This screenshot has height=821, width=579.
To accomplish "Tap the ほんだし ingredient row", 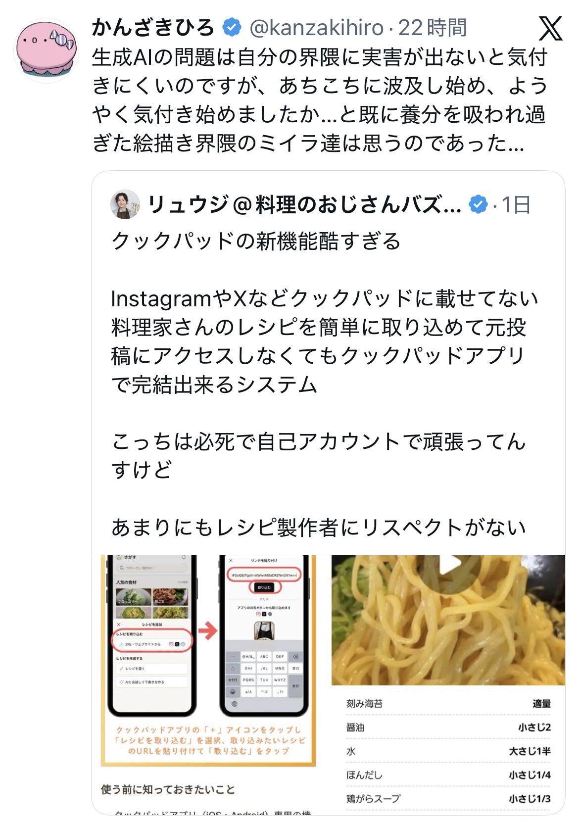I will (448, 774).
